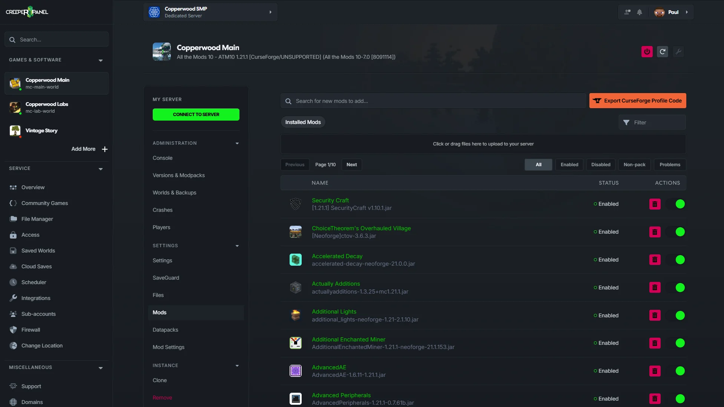
Task: Toggle the Advanced Peripherals switch
Action: click(x=676, y=399)
